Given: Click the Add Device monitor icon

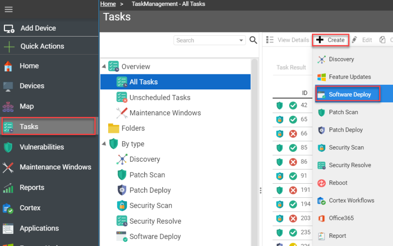Looking at the screenshot, I should point(9,28).
